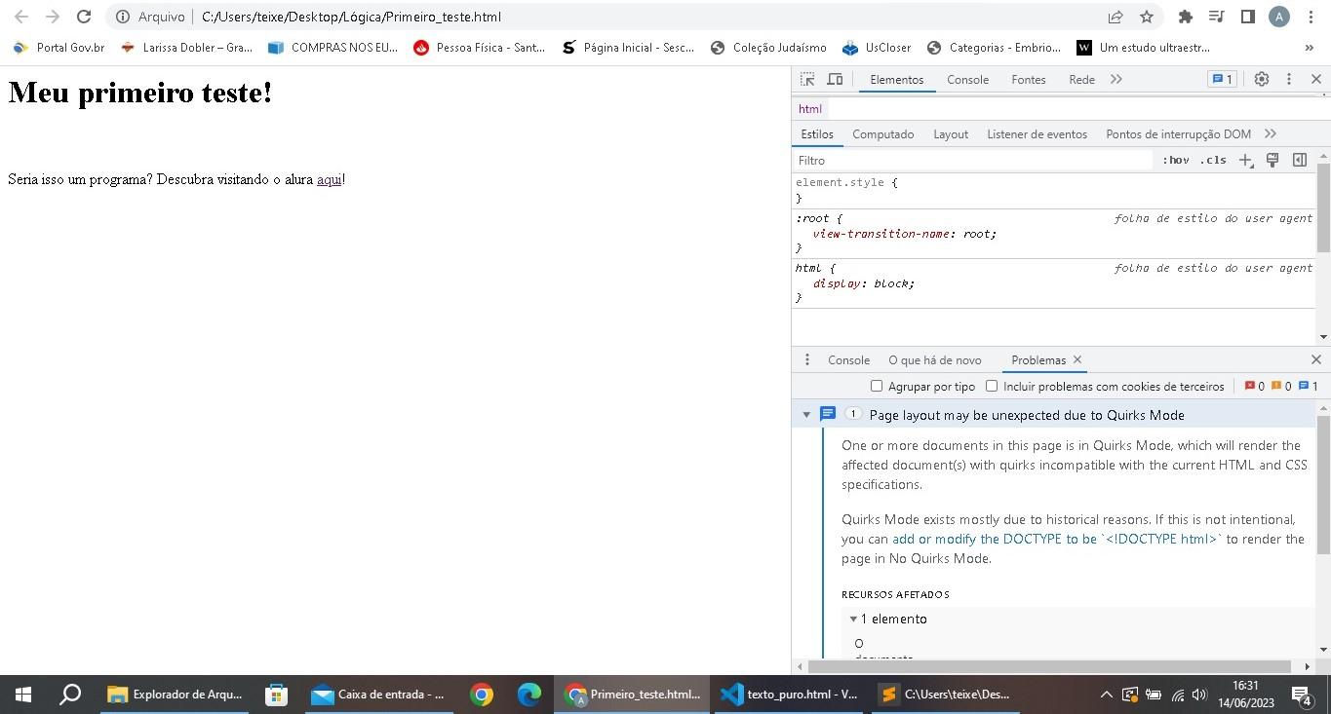
Task: Close the Problemas drawer tab
Action: point(1077,360)
